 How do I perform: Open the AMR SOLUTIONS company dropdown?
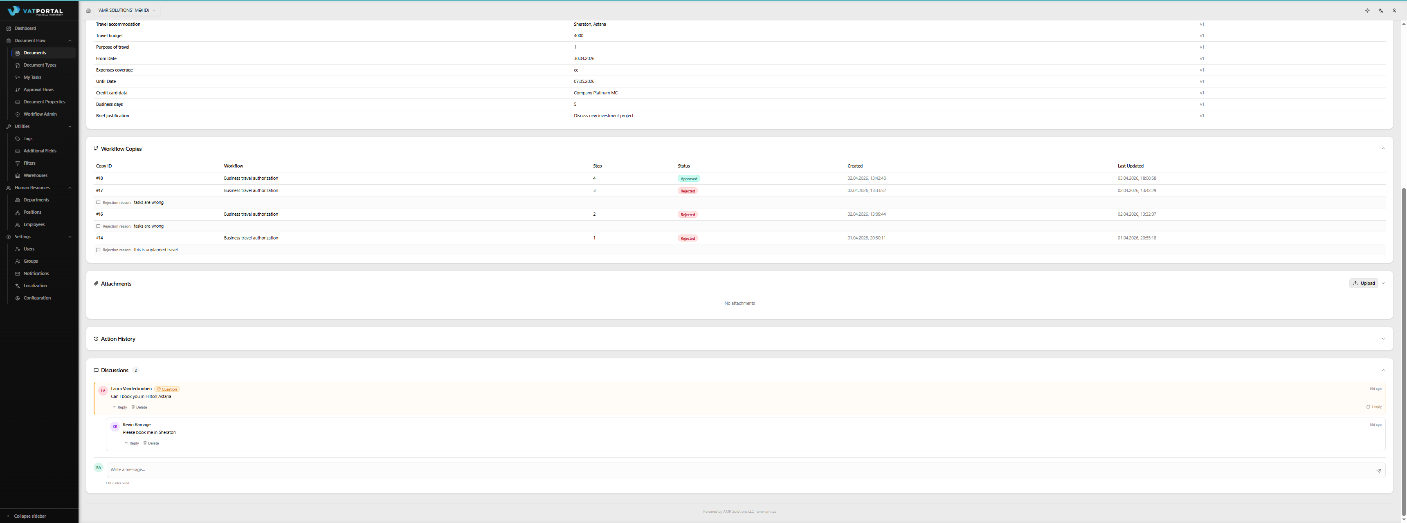point(126,10)
